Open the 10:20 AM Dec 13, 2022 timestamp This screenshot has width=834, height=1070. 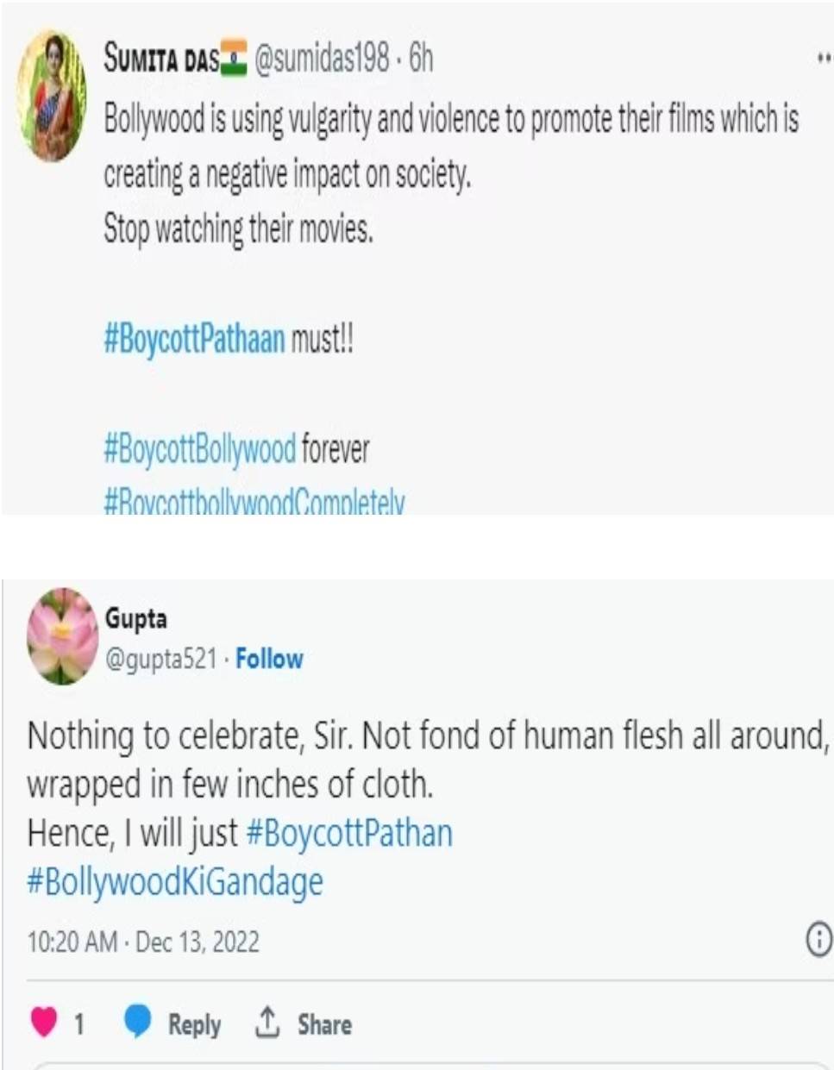click(x=143, y=941)
